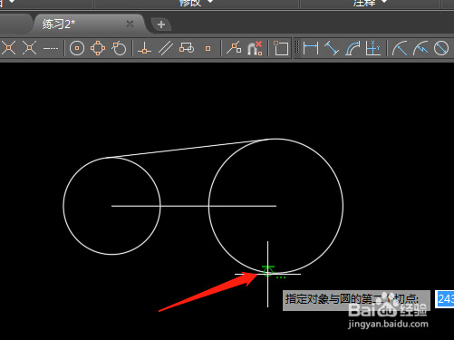
Task: Open a new drawing tab with plus button
Action: tap(161, 24)
